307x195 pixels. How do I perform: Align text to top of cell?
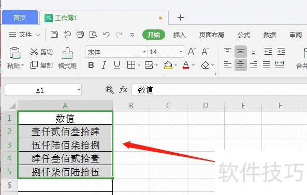click(x=228, y=51)
